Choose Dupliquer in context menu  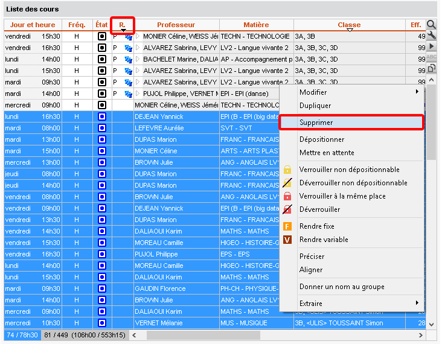[x=351, y=106]
